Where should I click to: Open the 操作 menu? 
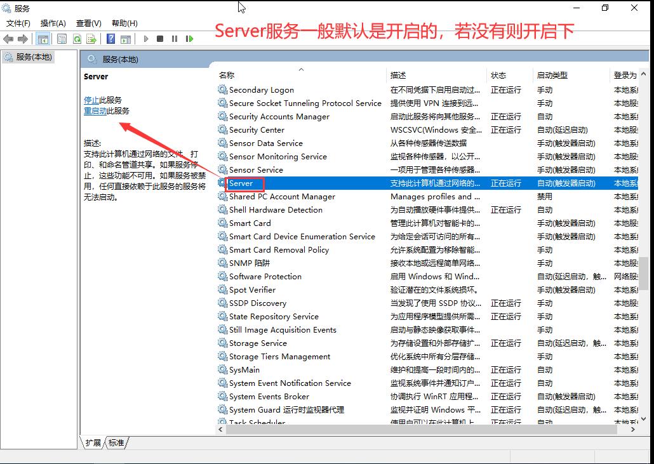pyautogui.click(x=49, y=23)
